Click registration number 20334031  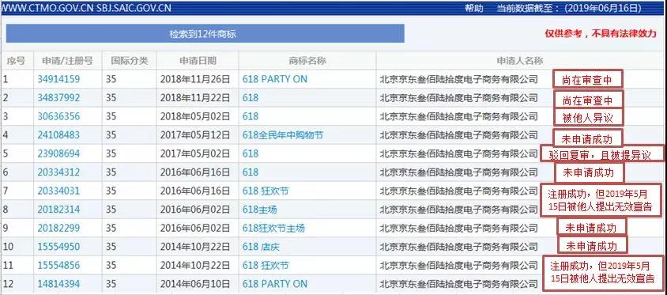click(x=58, y=191)
